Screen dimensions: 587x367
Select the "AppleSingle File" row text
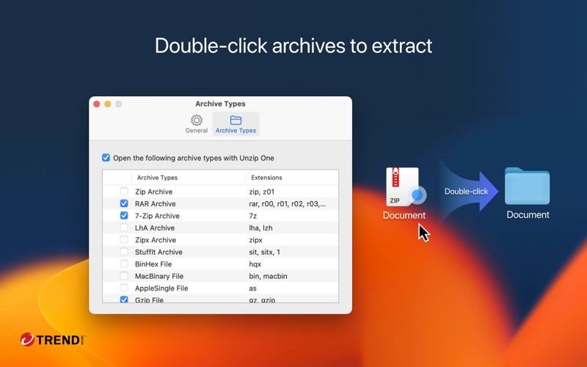[x=161, y=288]
